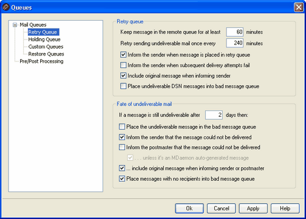
Task: Open Pre/Post Processing settings
Action: coord(41,61)
